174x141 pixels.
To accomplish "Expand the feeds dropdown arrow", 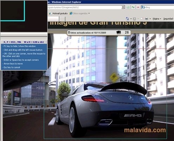I will click(138, 19).
